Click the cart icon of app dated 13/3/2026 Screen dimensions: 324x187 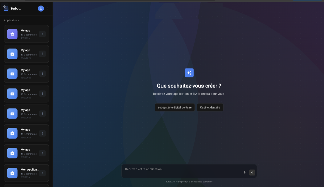click(x=22, y=134)
